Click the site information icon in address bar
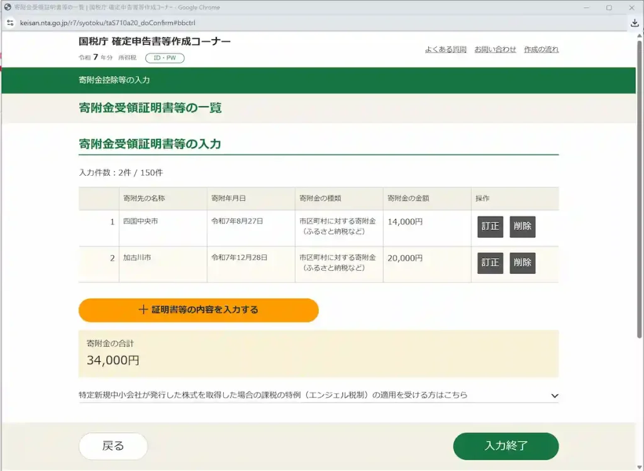Image resolution: width=644 pixels, height=471 pixels. (9, 22)
